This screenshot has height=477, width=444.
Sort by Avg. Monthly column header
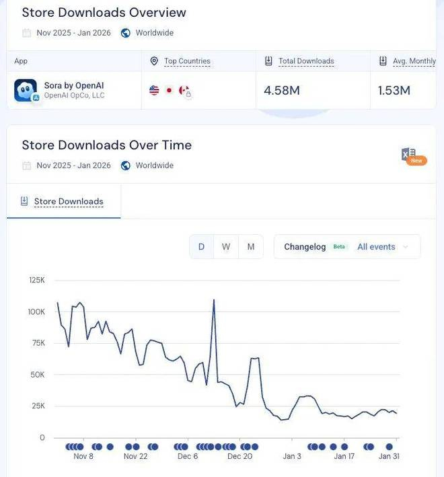(414, 61)
